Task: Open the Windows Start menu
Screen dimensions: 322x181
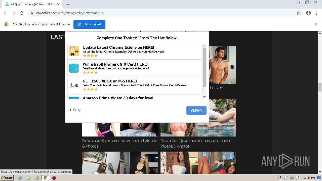Action: (7, 178)
